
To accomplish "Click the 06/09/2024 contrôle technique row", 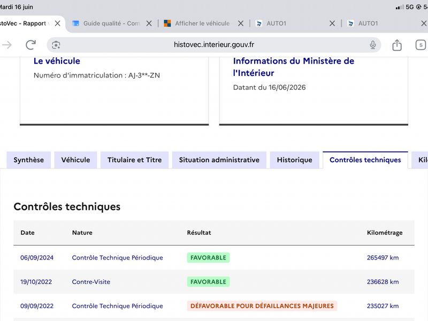I will (214, 258).
